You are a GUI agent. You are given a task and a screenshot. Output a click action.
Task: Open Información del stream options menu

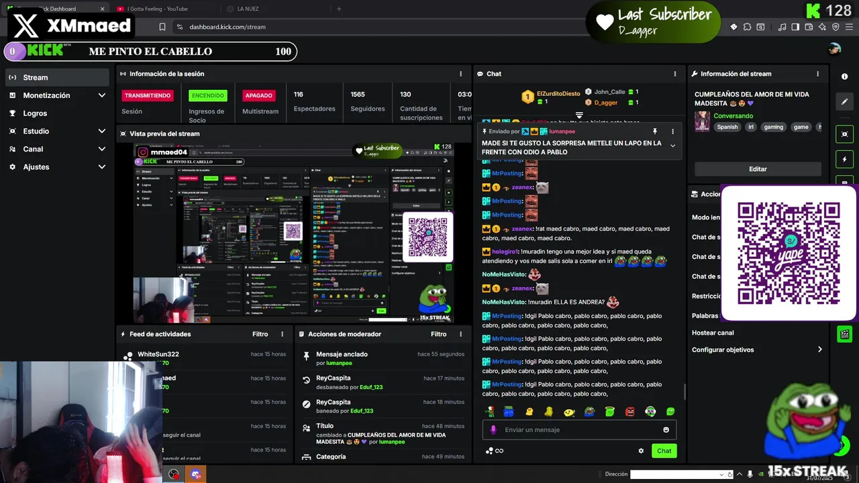(x=817, y=74)
